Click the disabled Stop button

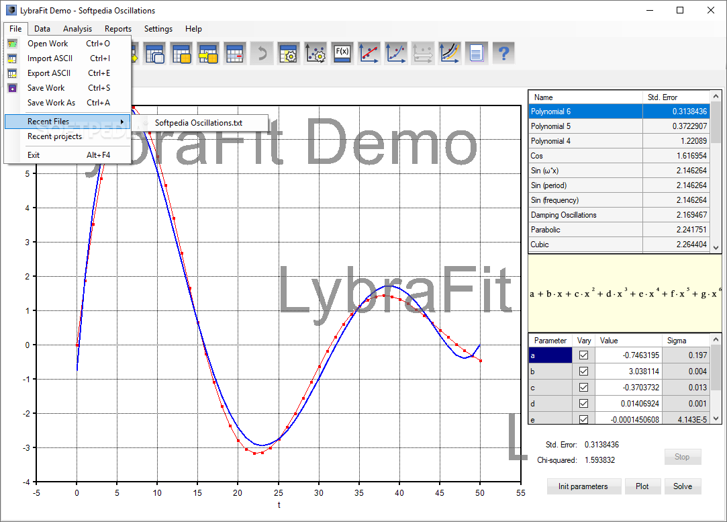click(x=683, y=457)
